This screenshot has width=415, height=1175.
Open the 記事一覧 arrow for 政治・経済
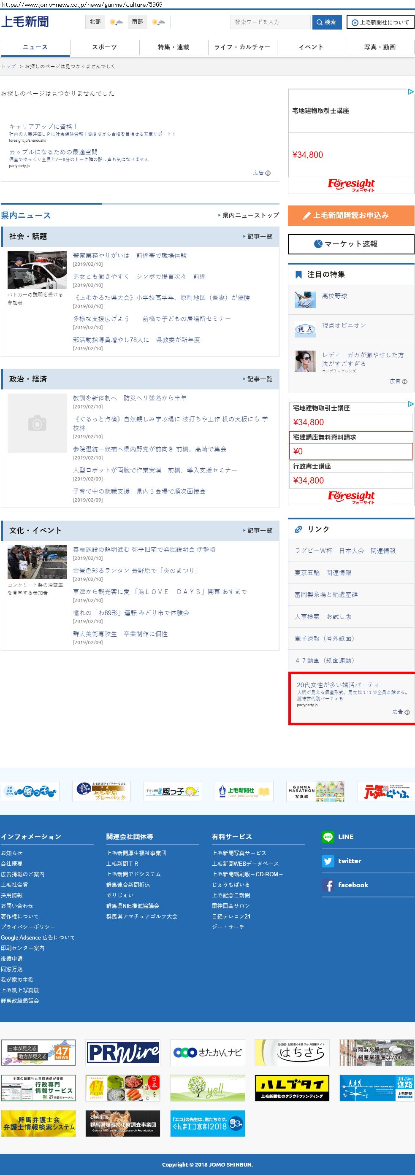(244, 379)
